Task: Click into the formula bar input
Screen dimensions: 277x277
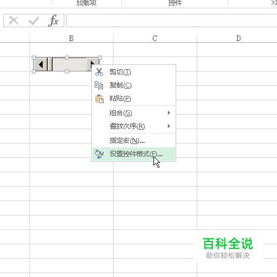Action: 172,20
